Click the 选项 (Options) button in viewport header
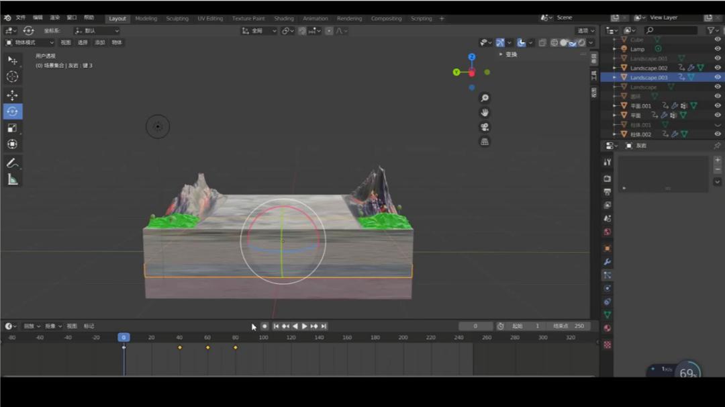The width and height of the screenshot is (725, 407). point(585,30)
